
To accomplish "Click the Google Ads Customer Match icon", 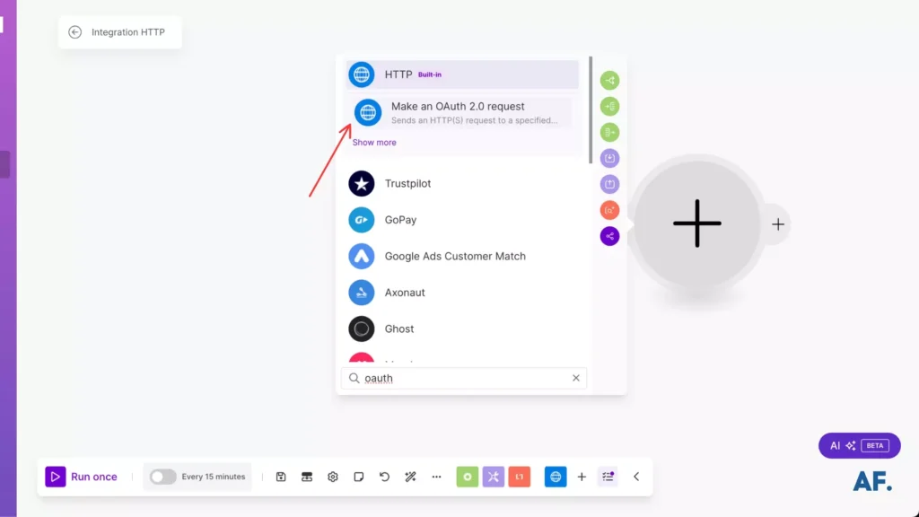I will coord(362,256).
